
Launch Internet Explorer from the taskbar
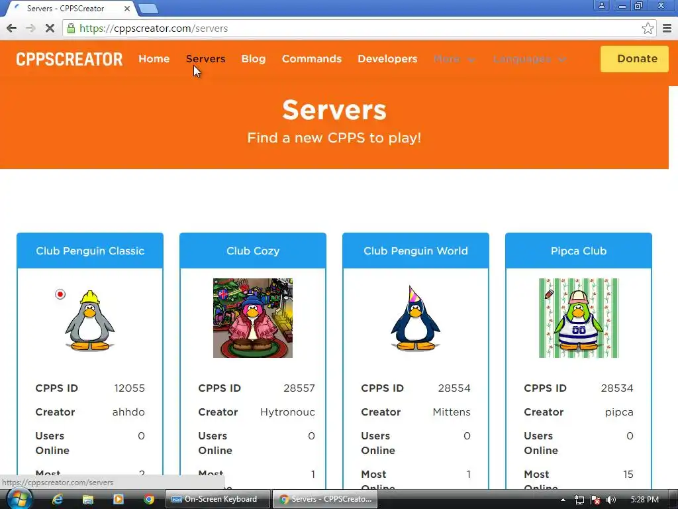(57, 500)
